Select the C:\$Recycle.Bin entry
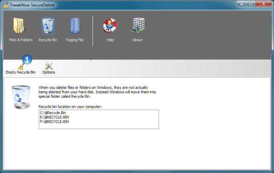 tap(53, 113)
